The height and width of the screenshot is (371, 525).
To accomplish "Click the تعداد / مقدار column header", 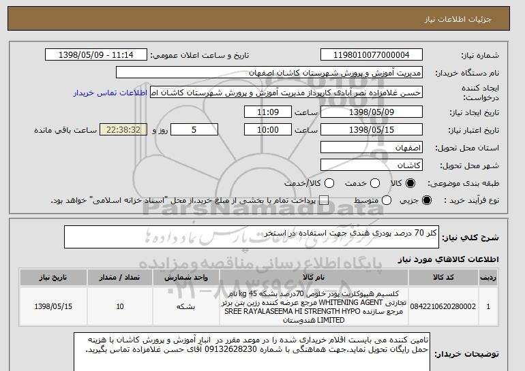I will click(x=120, y=278).
